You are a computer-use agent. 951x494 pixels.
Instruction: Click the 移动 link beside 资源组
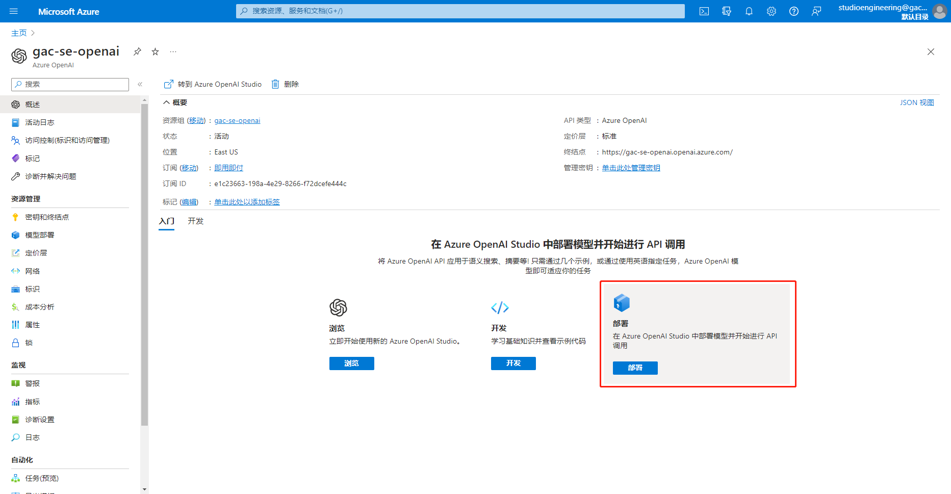(196, 121)
